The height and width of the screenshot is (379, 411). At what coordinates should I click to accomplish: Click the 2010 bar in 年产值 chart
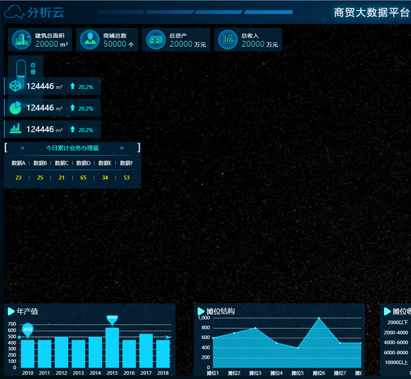[x=27, y=354]
